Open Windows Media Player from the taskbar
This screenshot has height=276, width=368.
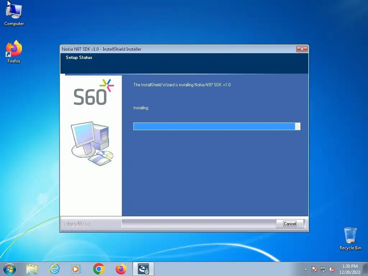click(76, 269)
